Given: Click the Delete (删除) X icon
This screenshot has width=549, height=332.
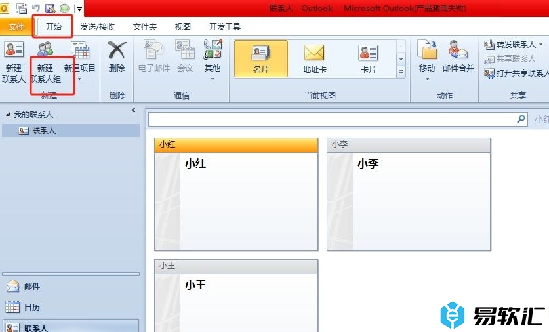Looking at the screenshot, I should coord(117,50).
